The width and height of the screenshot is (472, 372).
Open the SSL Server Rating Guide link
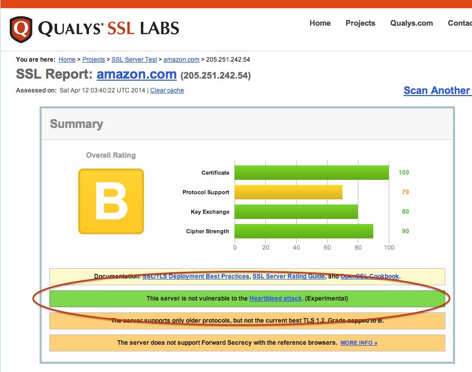pyautogui.click(x=288, y=276)
